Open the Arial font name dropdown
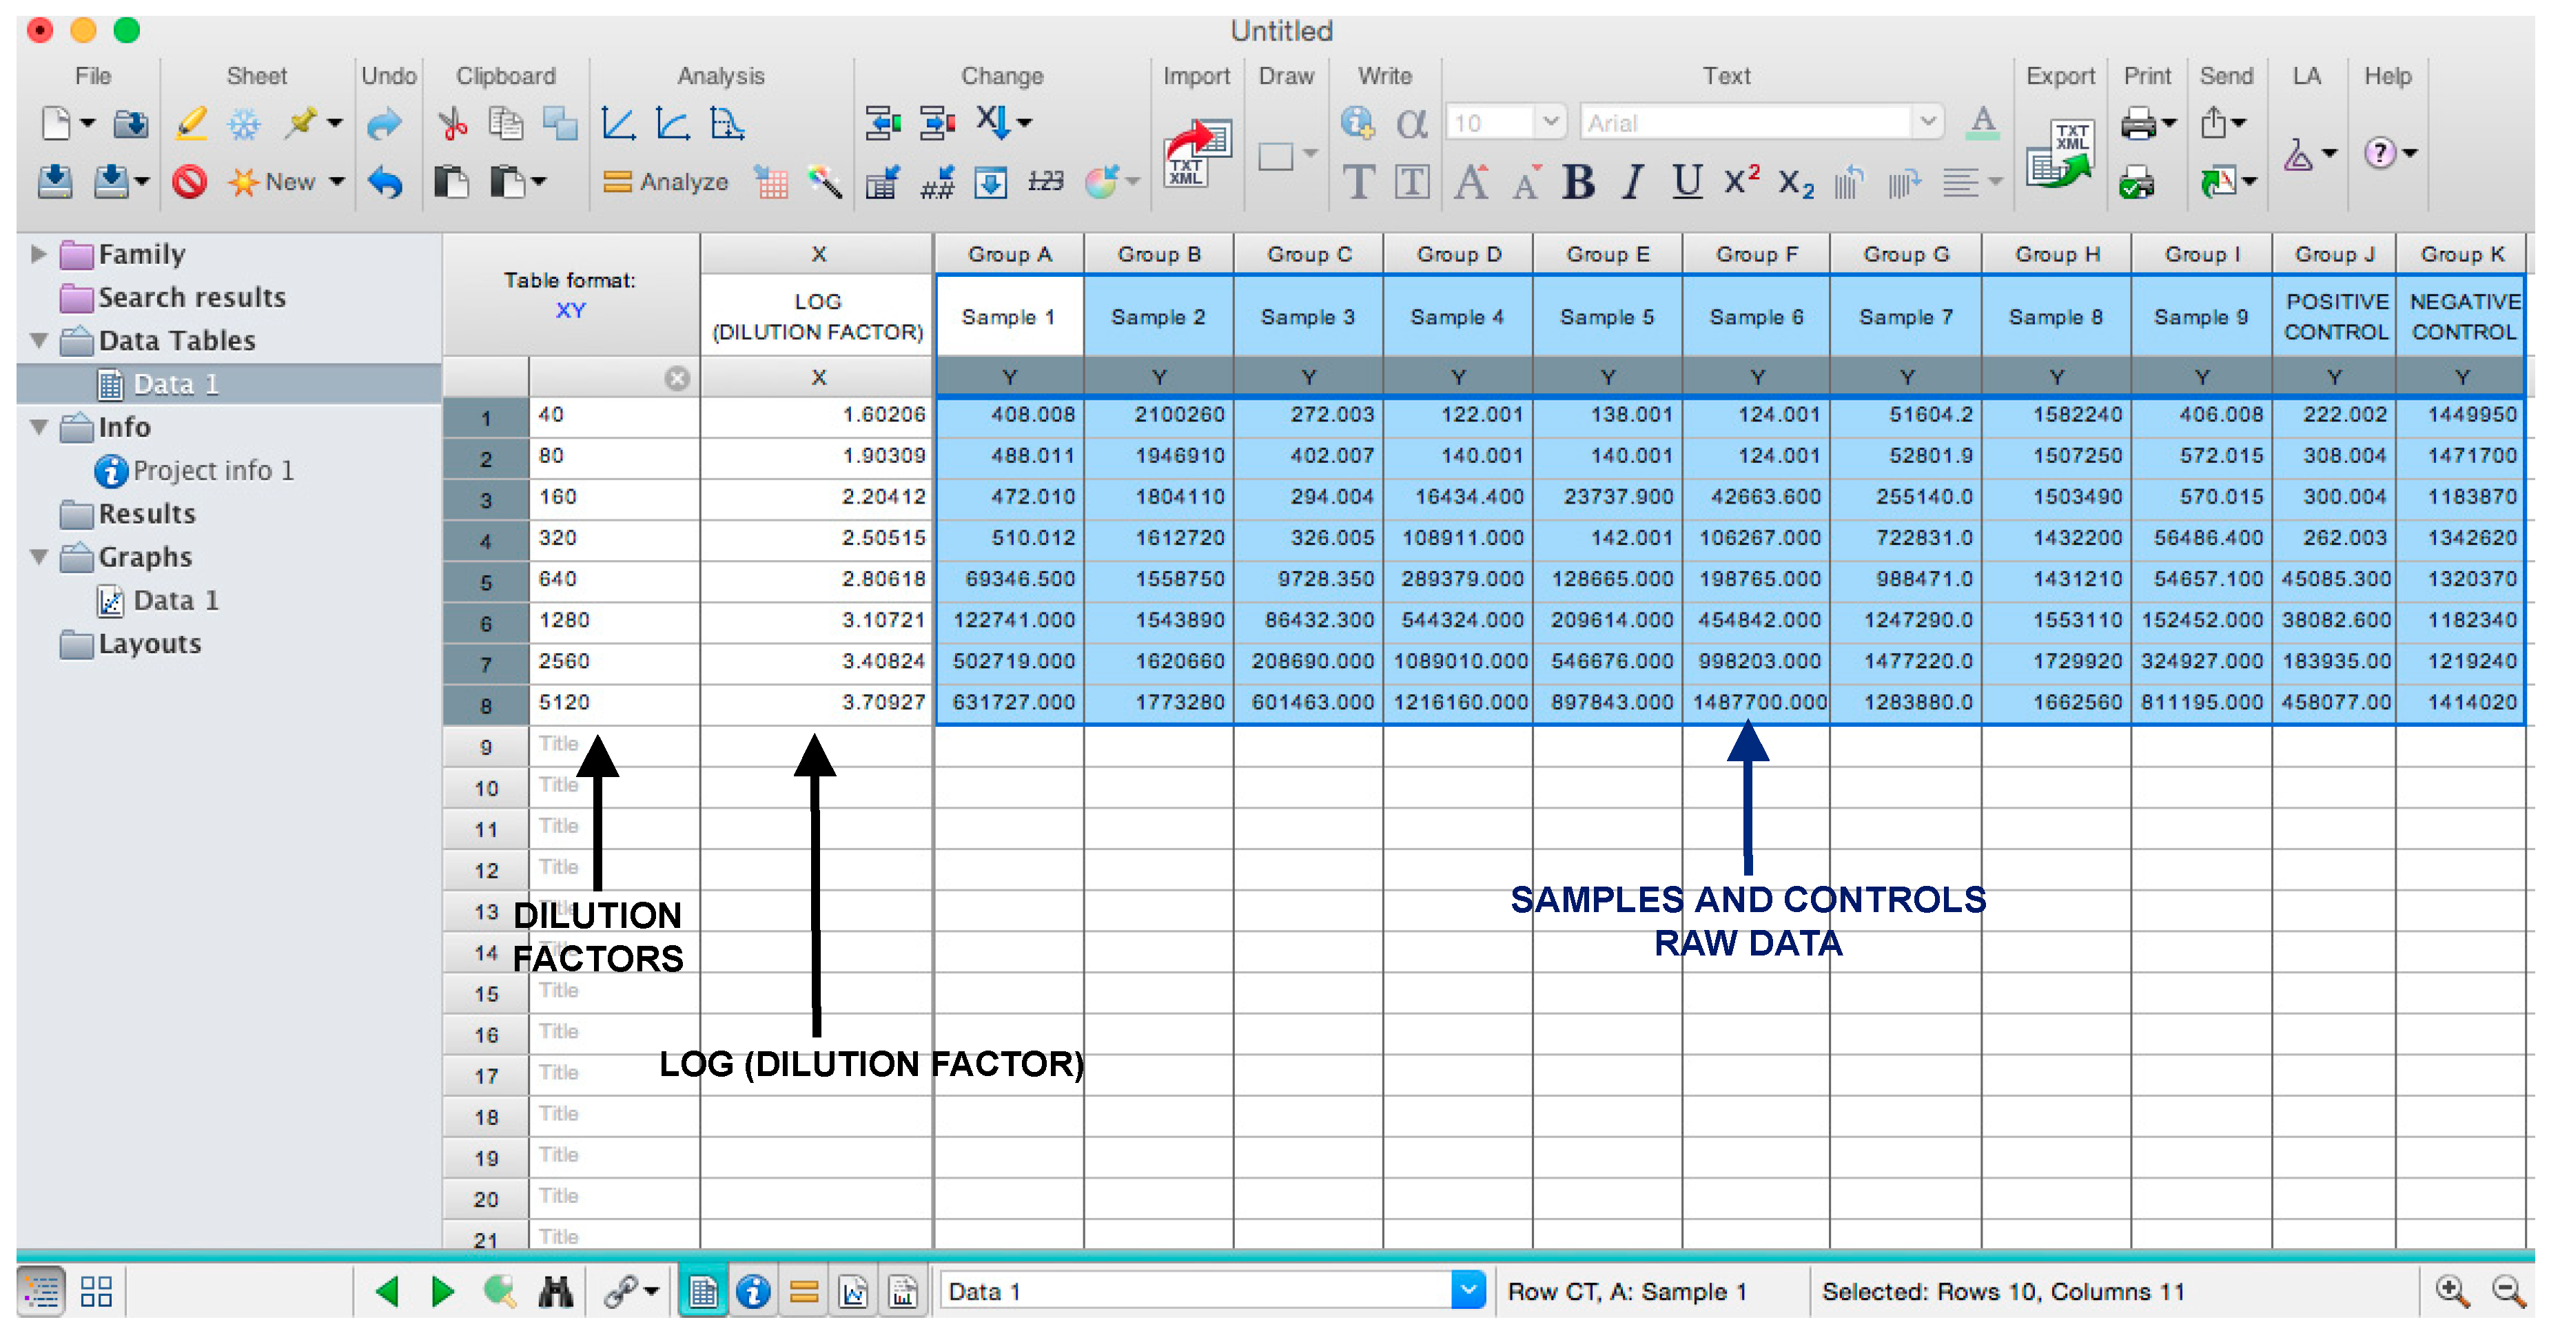The width and height of the screenshot is (2549, 1333). [1927, 123]
